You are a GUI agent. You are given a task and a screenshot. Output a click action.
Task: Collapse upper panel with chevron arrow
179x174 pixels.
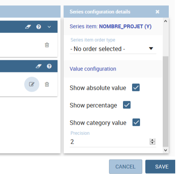(x=49, y=27)
